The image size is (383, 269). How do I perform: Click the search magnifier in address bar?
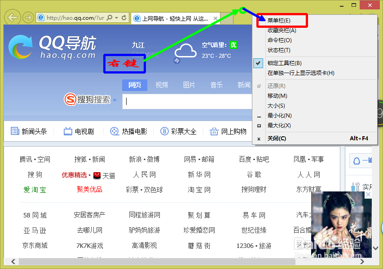(x=110, y=17)
